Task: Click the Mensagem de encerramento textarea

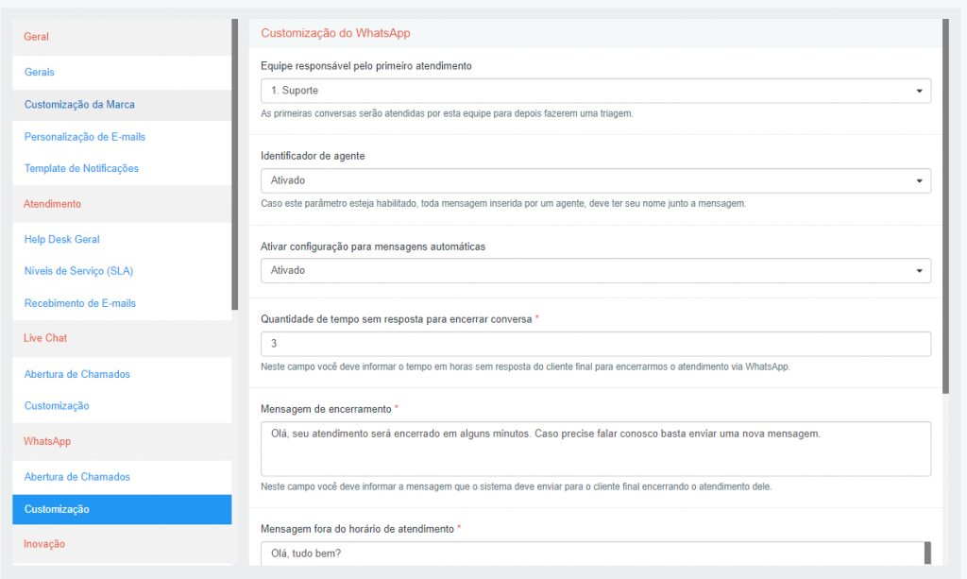Action: (596, 449)
